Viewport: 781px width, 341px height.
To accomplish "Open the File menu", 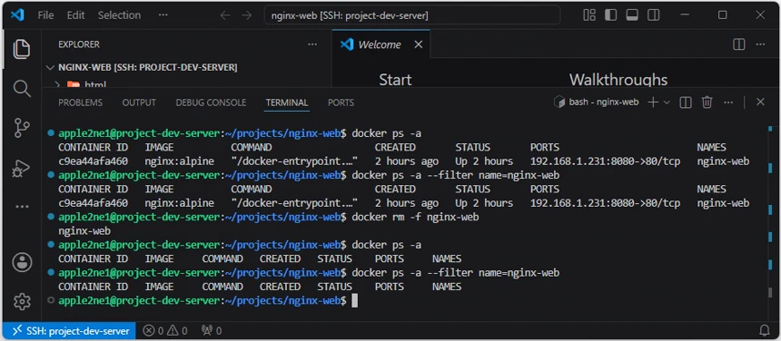I will click(x=45, y=15).
